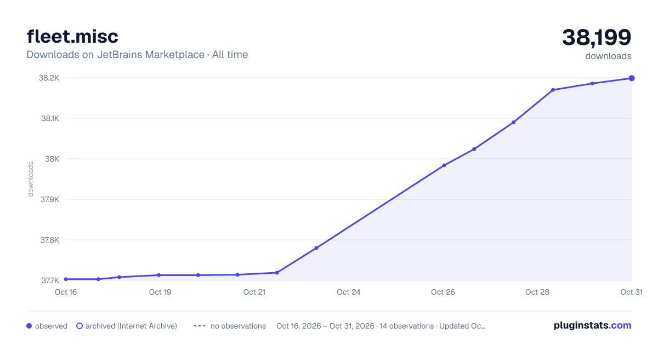Click the date range and observations summary text
658x345 pixels.
[381, 326]
